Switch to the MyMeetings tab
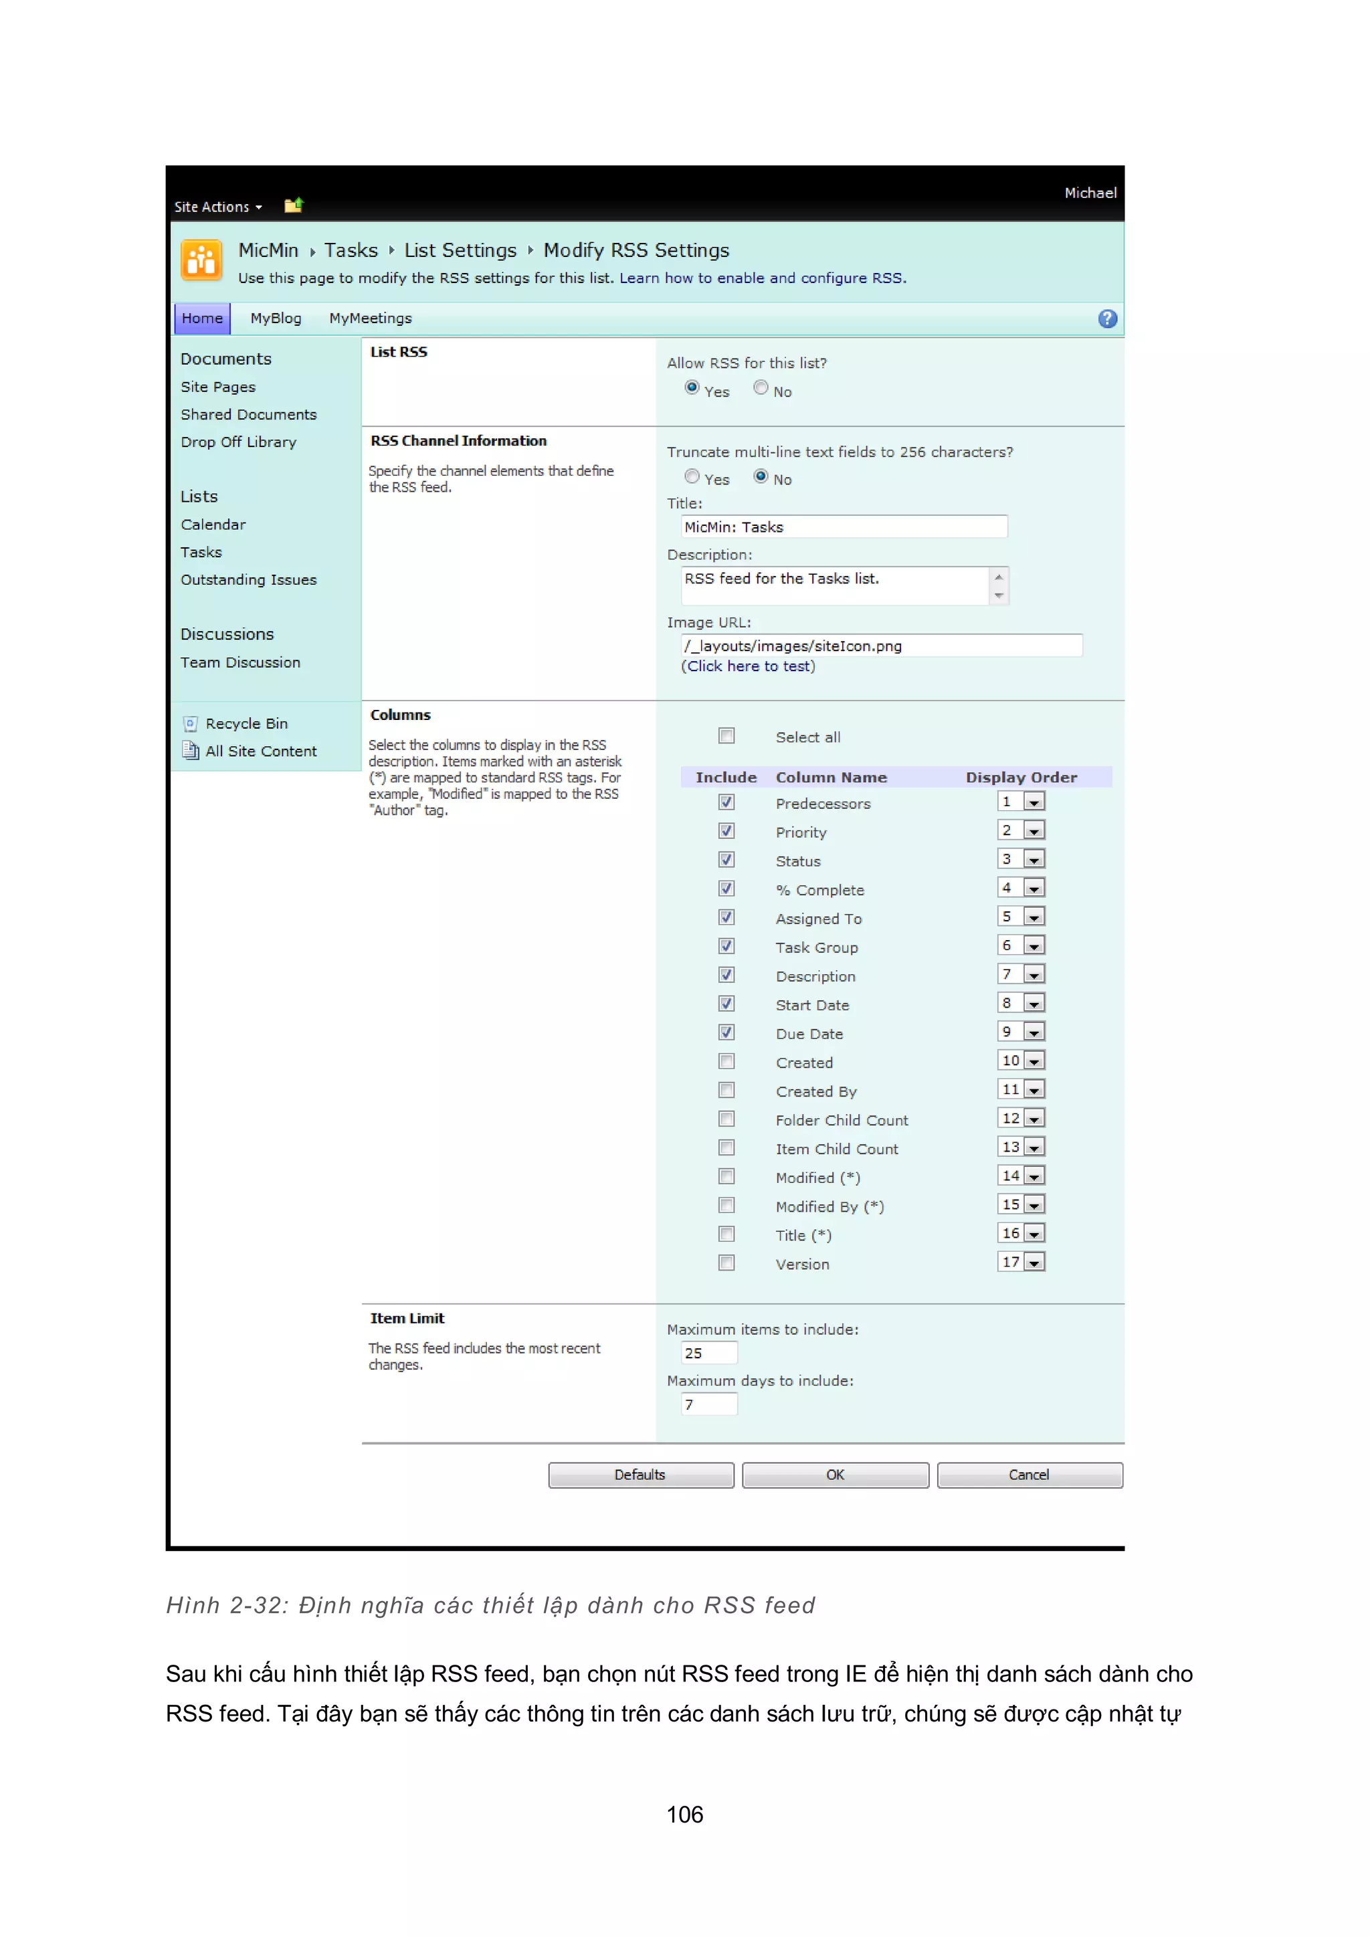 click(371, 318)
